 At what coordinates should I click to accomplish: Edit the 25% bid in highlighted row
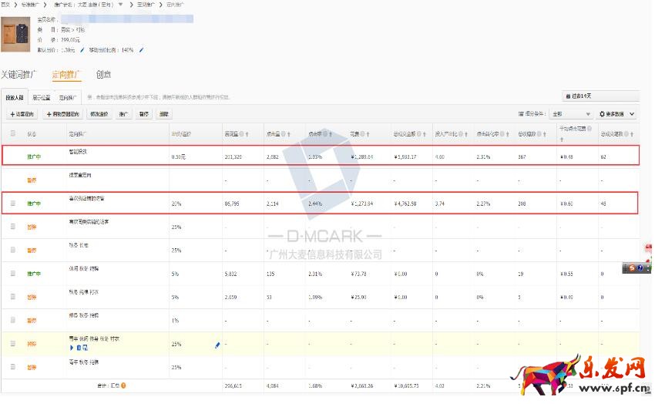[x=217, y=345]
